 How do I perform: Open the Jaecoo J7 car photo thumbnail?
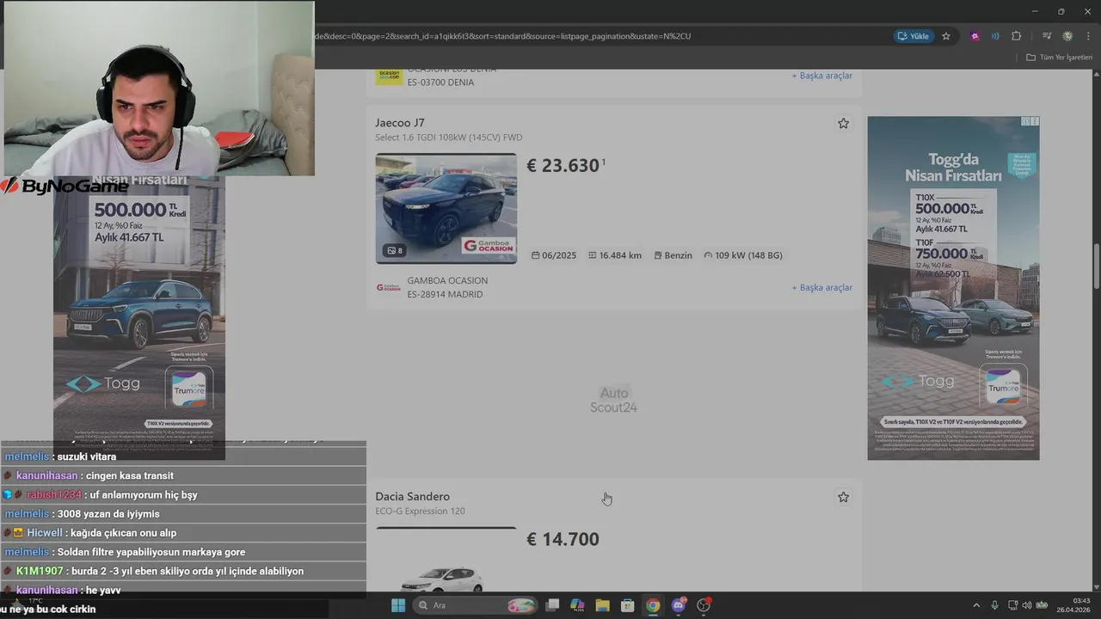[x=446, y=208]
